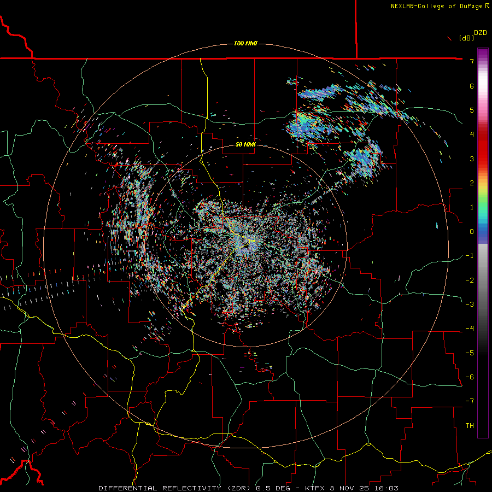492x492 pixels.
Task: Click the -1 value on the scale
Action: point(470,256)
